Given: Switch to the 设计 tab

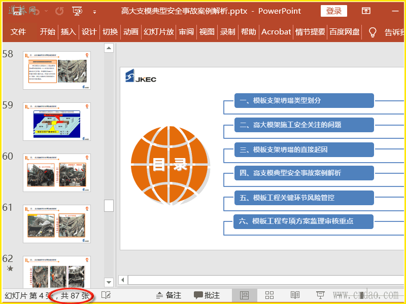Looking at the screenshot, I should pos(89,32).
